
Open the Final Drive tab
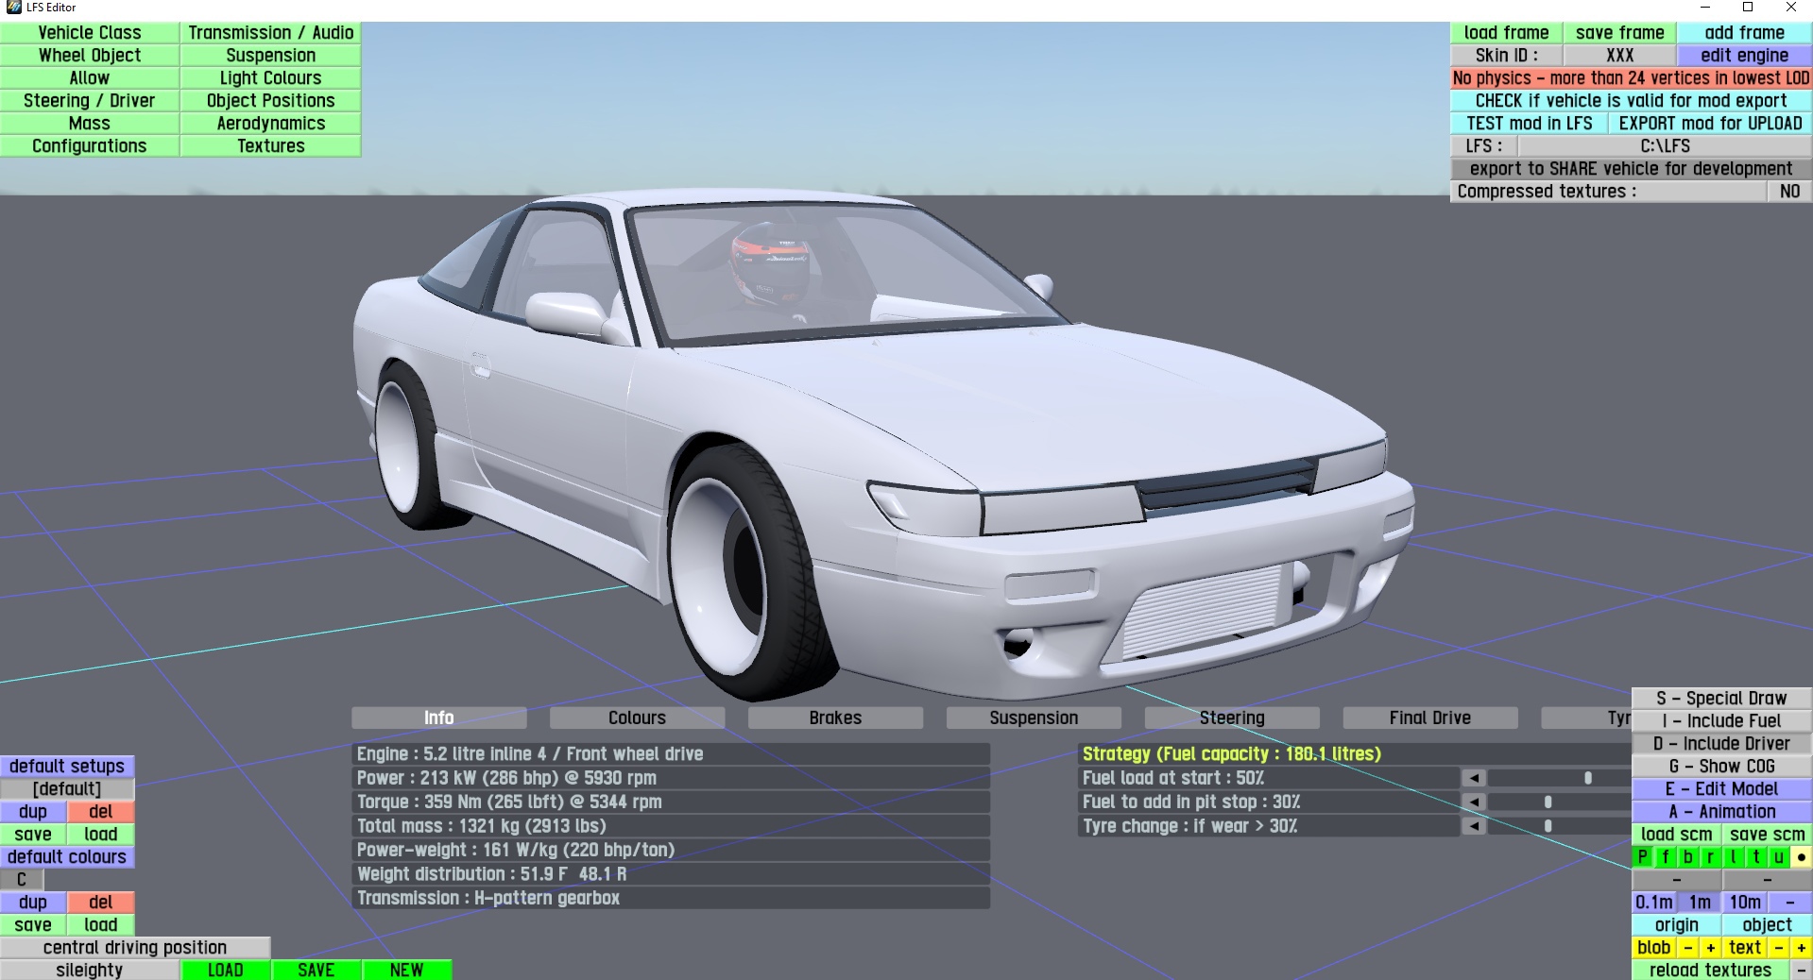coord(1430,718)
